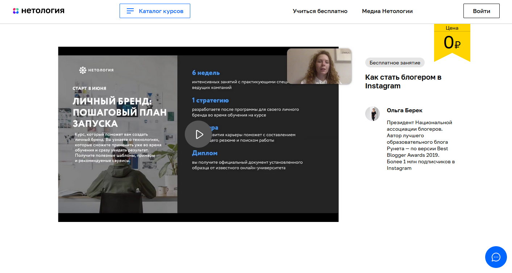The image size is (512, 273).
Task: Click the 1 стратегию heading on slide
Action: pos(210,100)
